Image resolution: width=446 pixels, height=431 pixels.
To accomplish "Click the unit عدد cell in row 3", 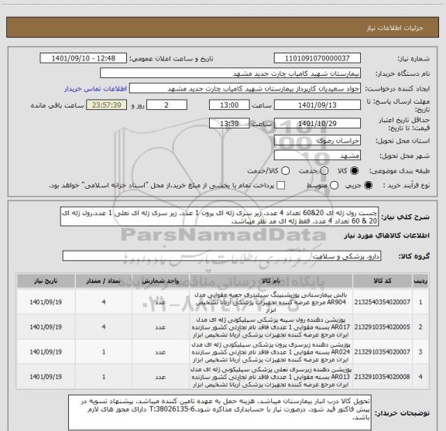I will (x=160, y=352).
